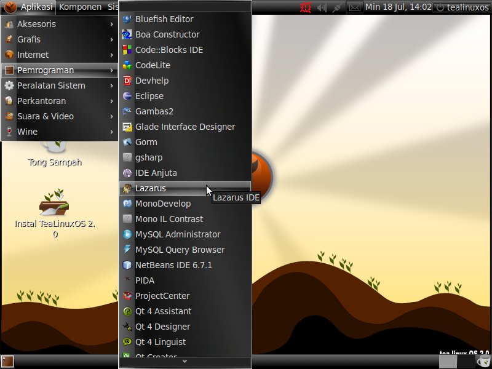492x369 pixels.
Task: Click the Qt 4 Assistant icon
Action: [x=127, y=311]
